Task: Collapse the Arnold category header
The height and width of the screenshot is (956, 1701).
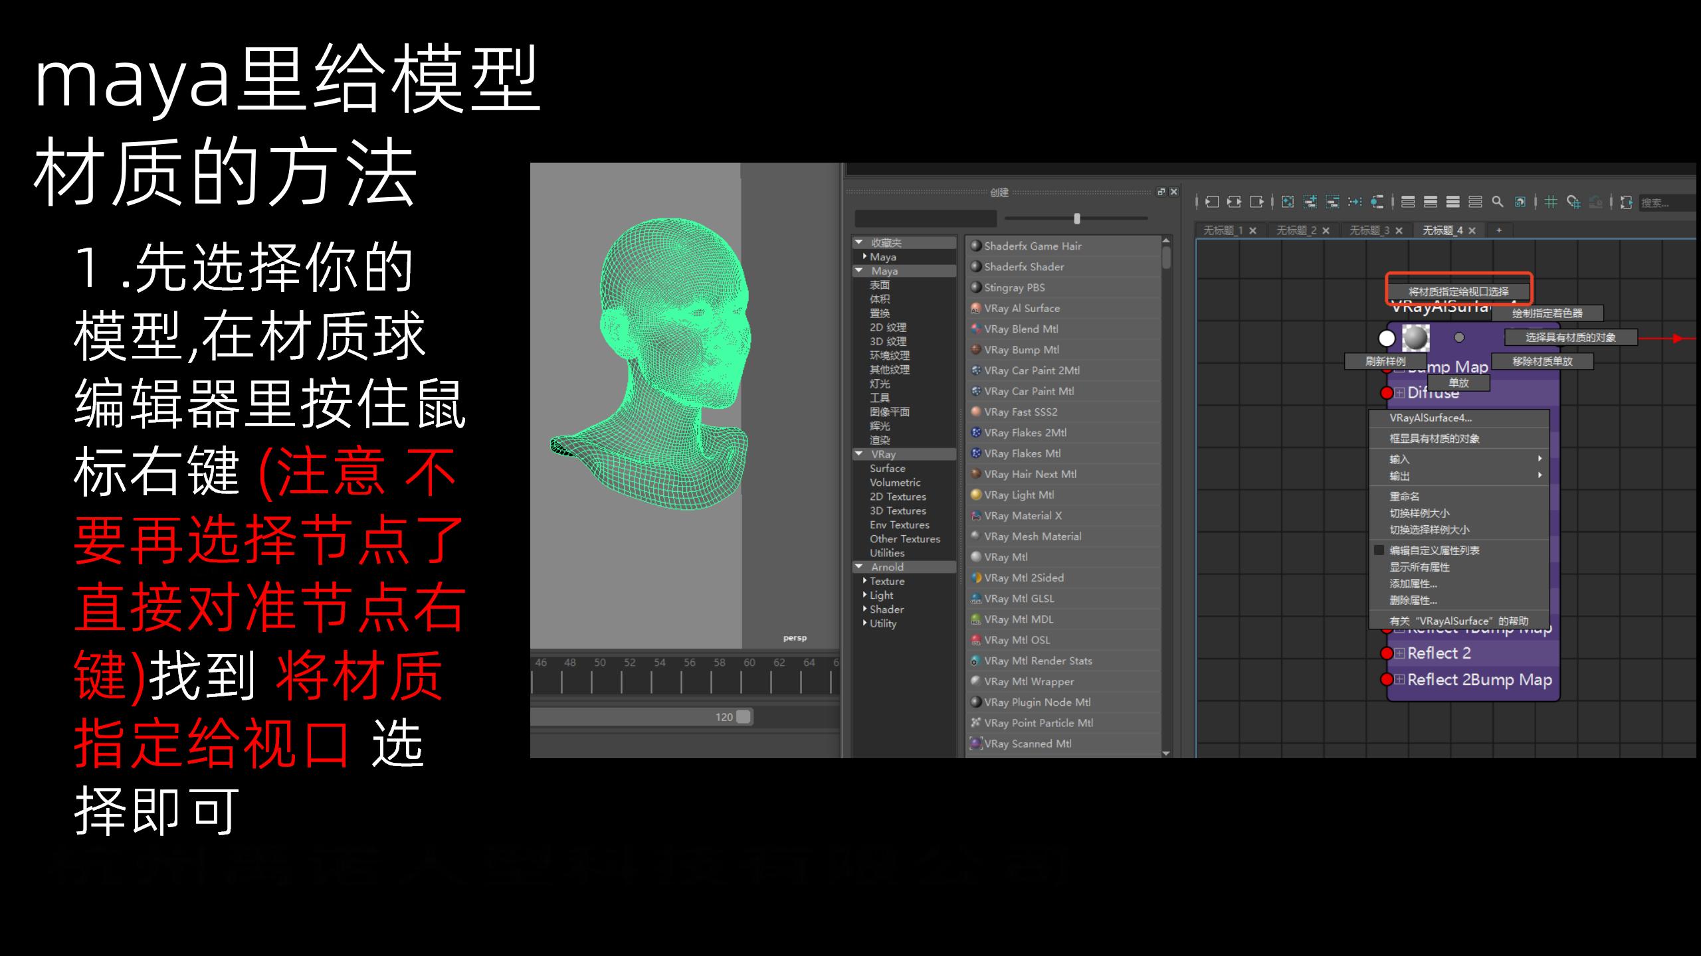Action: point(858,567)
